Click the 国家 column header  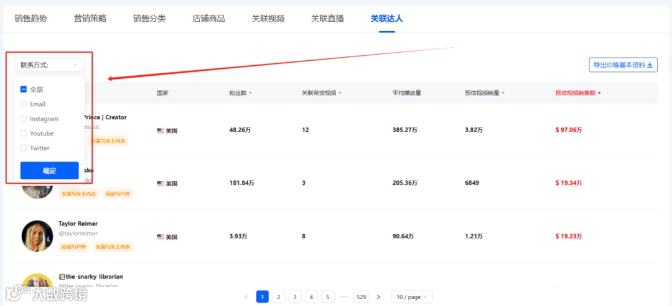pyautogui.click(x=162, y=92)
